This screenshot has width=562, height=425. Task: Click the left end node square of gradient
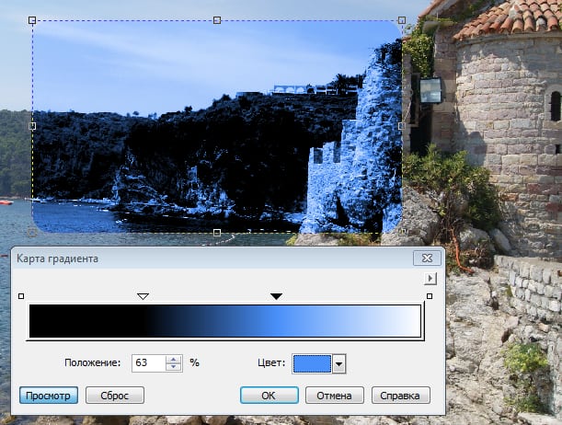click(21, 296)
